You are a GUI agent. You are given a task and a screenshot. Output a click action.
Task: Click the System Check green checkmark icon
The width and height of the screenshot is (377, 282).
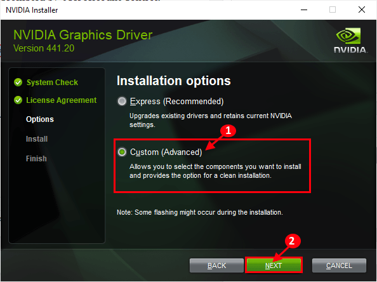pos(18,83)
